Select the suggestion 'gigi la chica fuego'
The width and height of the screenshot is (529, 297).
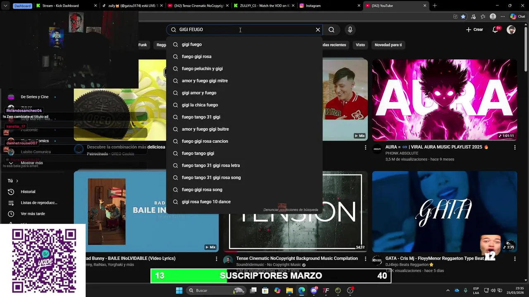point(244,105)
